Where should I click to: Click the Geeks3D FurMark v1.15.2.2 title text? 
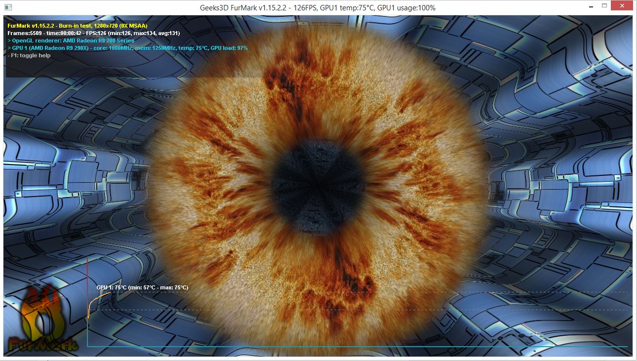pyautogui.click(x=318, y=8)
